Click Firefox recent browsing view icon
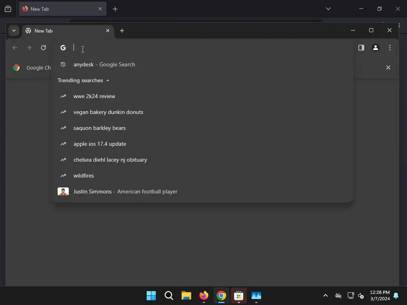 tap(8, 9)
